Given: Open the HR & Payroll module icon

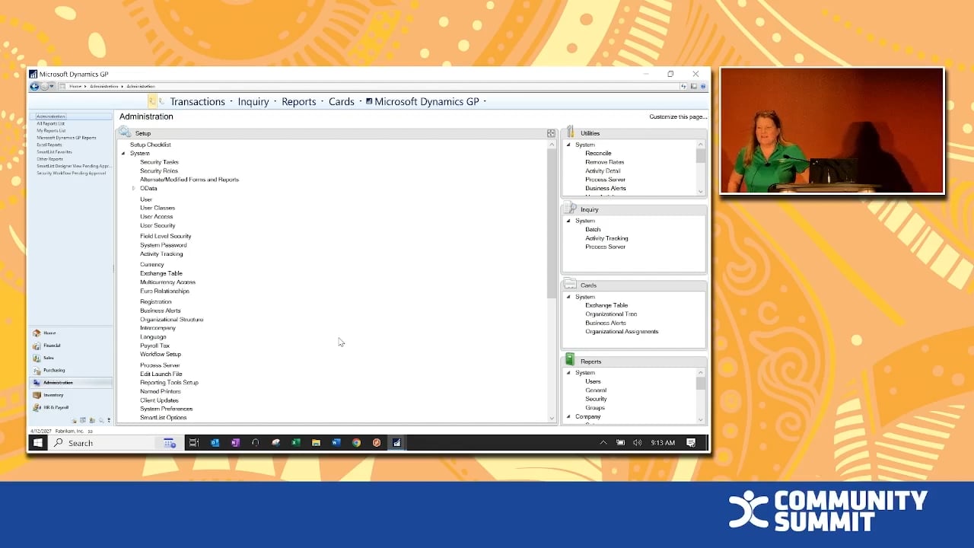Looking at the screenshot, I should coord(37,408).
